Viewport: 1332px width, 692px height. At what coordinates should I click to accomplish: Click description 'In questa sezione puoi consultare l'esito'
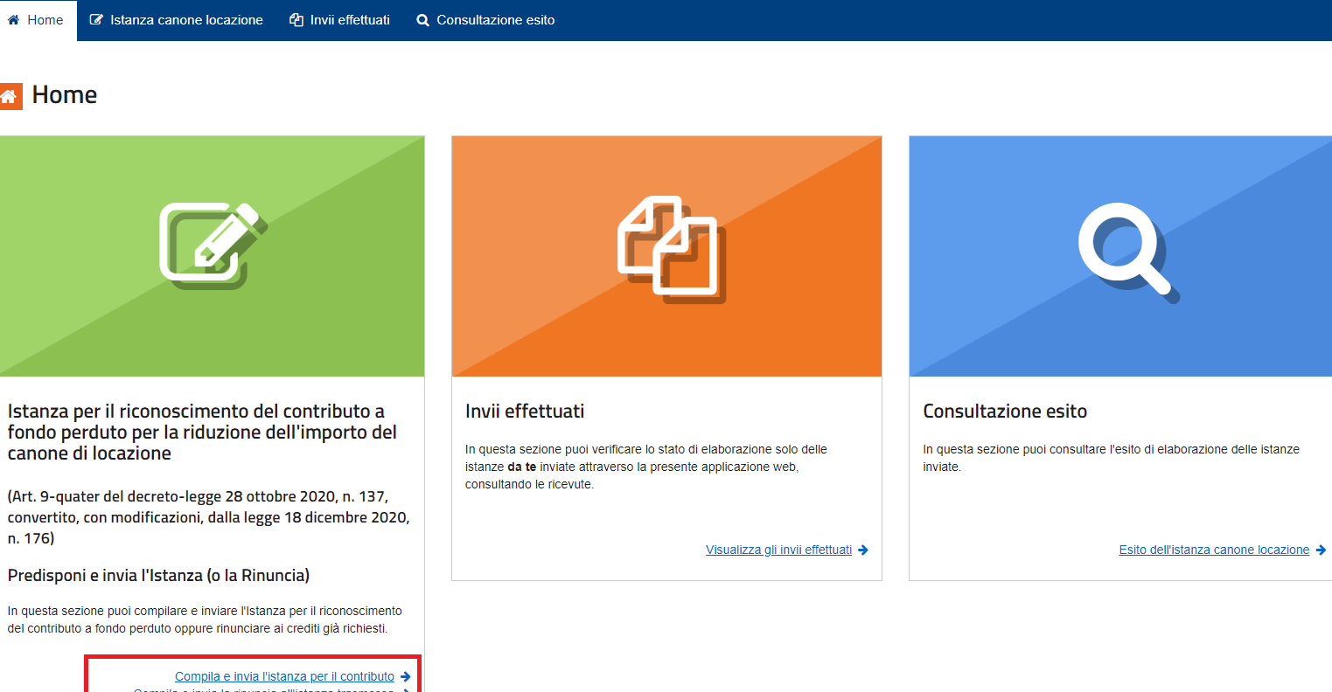click(1111, 458)
